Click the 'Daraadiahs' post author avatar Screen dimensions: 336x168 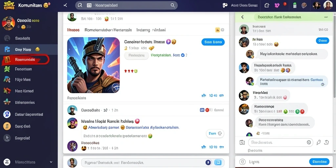coord(72,110)
